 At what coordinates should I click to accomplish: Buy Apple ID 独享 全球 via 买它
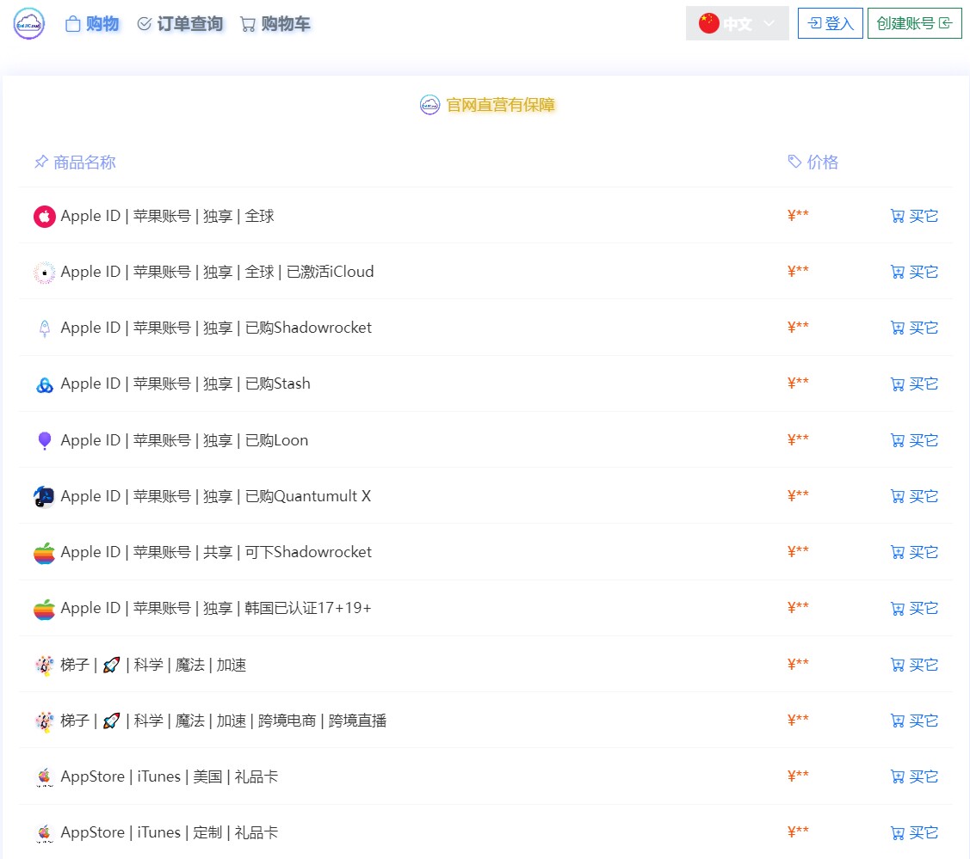pos(914,217)
